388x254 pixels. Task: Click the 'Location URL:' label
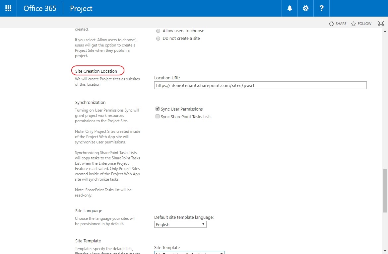pos(167,78)
